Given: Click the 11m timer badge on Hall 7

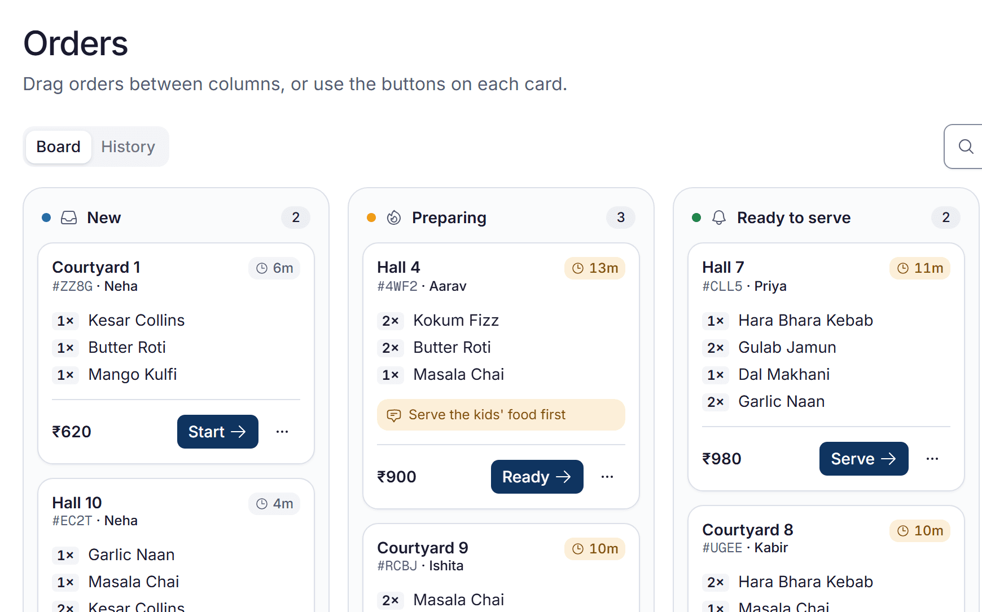Looking at the screenshot, I should pyautogui.click(x=920, y=268).
